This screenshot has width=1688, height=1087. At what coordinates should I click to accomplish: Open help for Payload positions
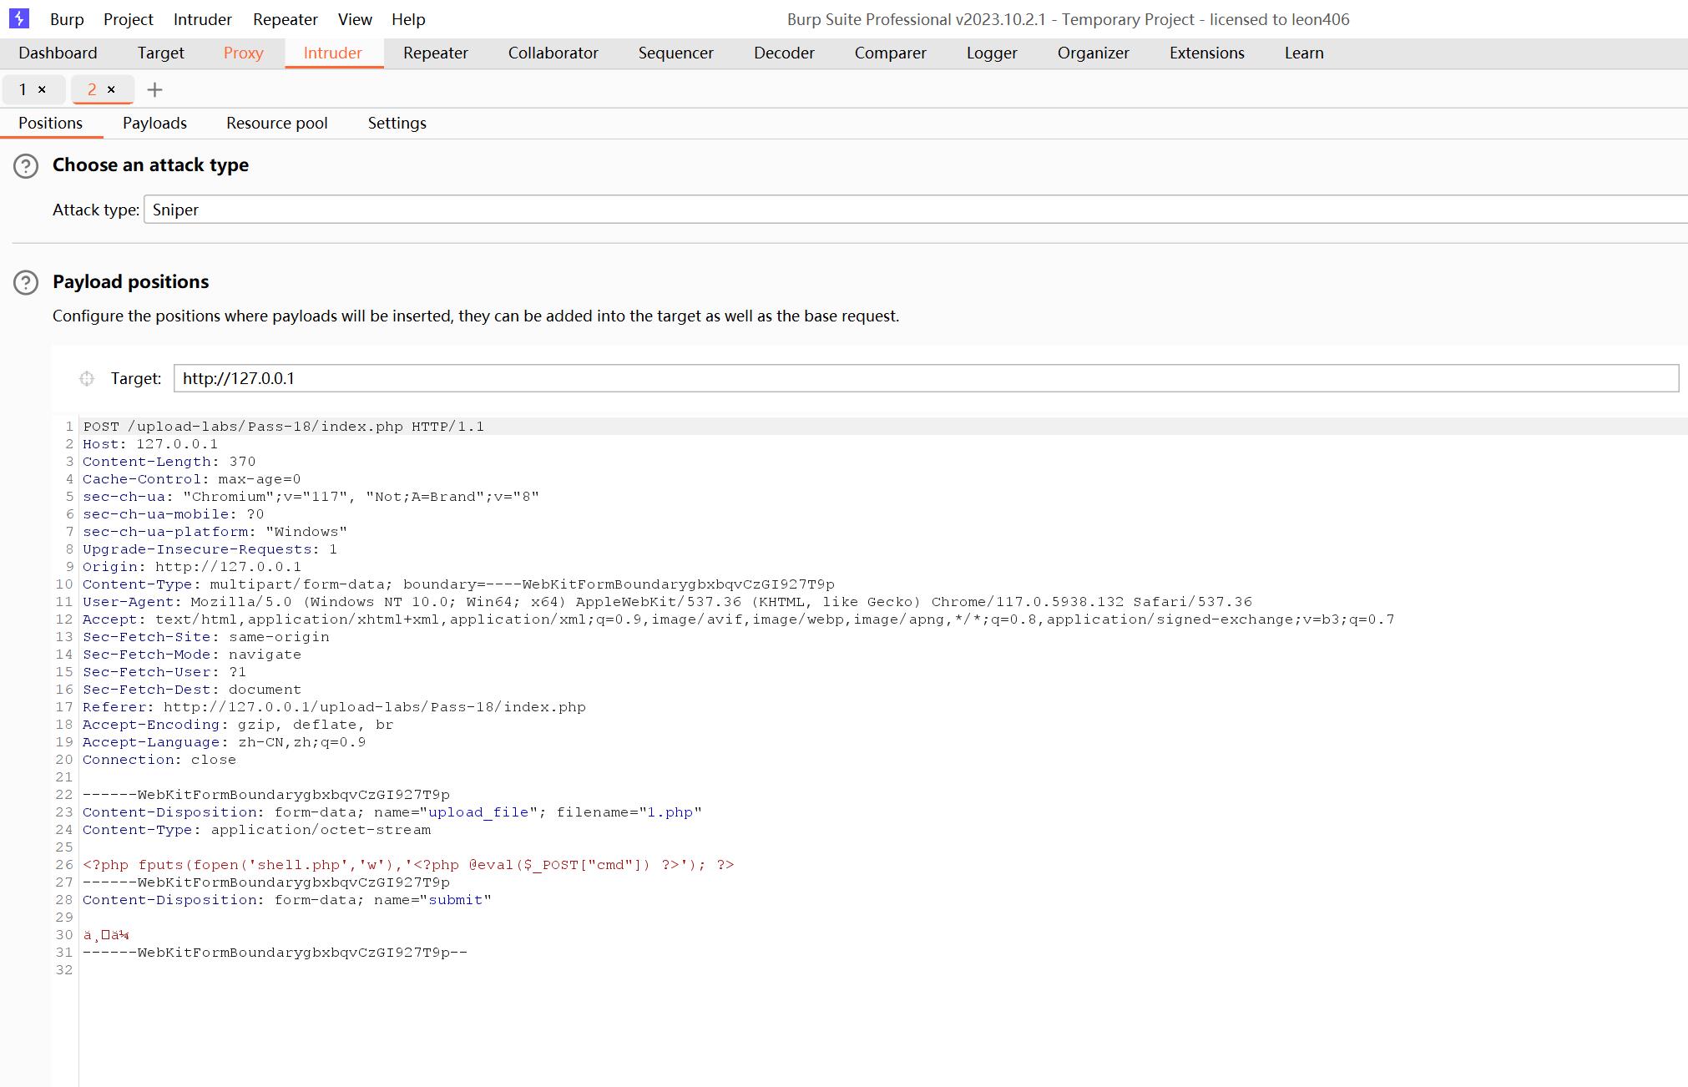click(26, 283)
